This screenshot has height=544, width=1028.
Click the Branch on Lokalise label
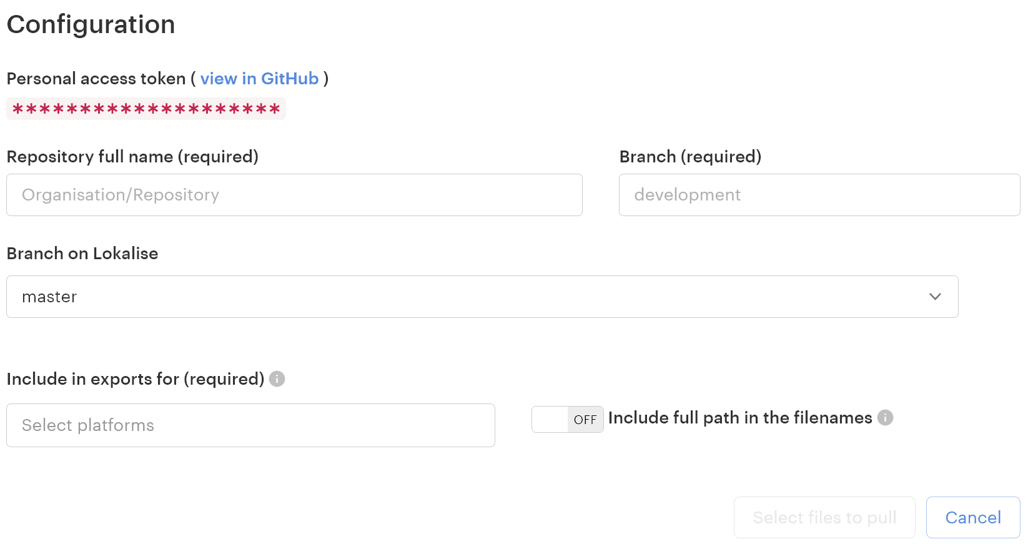tap(82, 254)
